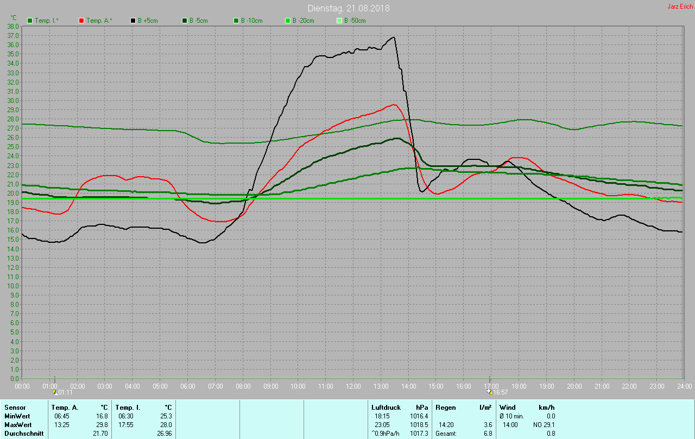Click the °C unit label above the axis
Screen dimensions: 695x439
pos(14,18)
